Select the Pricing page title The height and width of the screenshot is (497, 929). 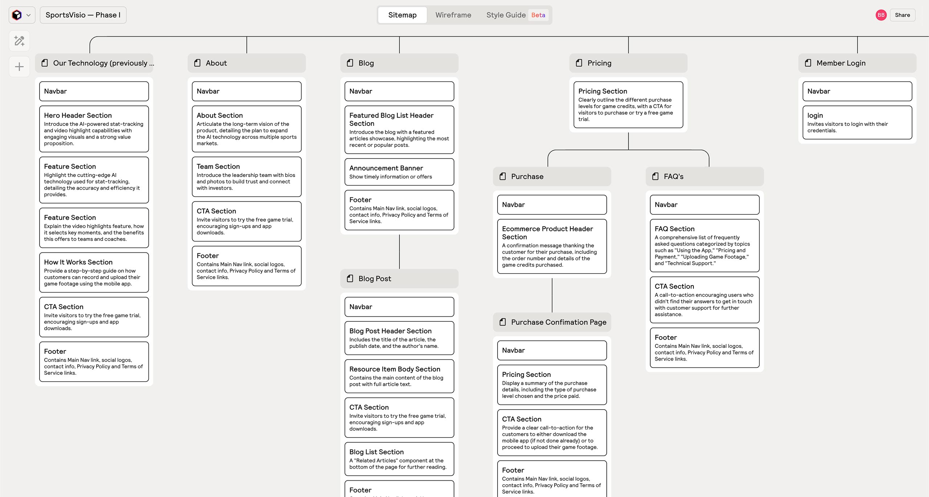pos(599,63)
